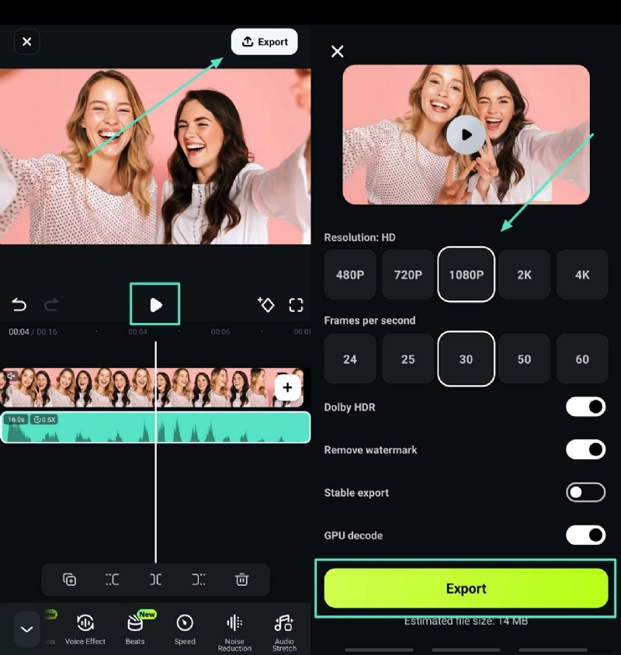Turn off Dolby HDR
Viewport: 621px width, 655px height.
coord(585,407)
